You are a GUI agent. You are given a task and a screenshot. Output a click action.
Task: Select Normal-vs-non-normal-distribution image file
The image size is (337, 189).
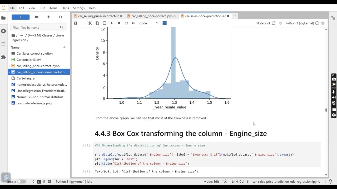[41, 97]
